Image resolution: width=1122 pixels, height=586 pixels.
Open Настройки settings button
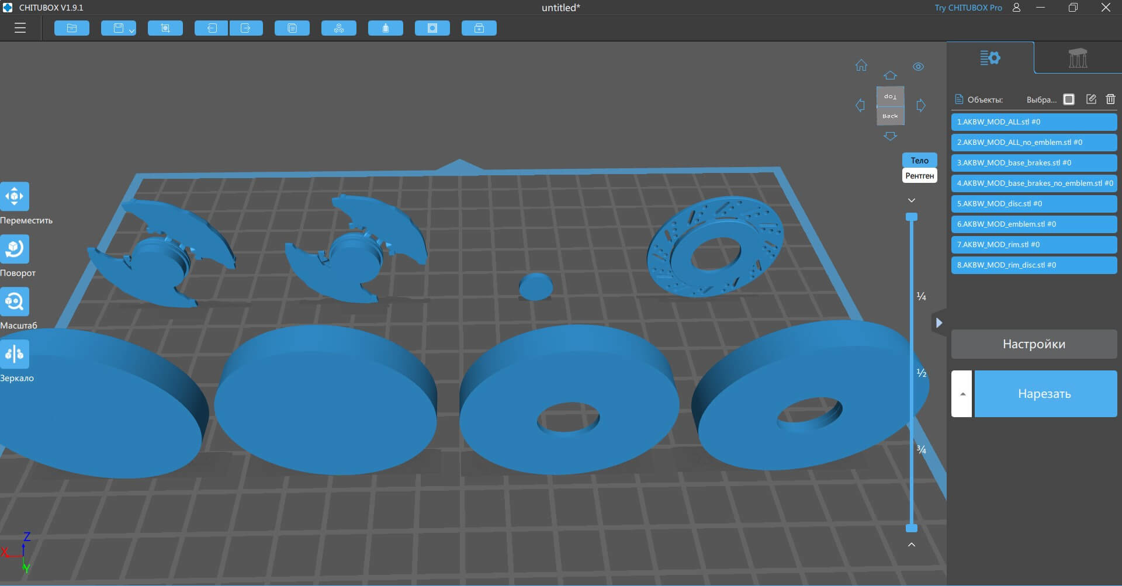click(x=1034, y=344)
